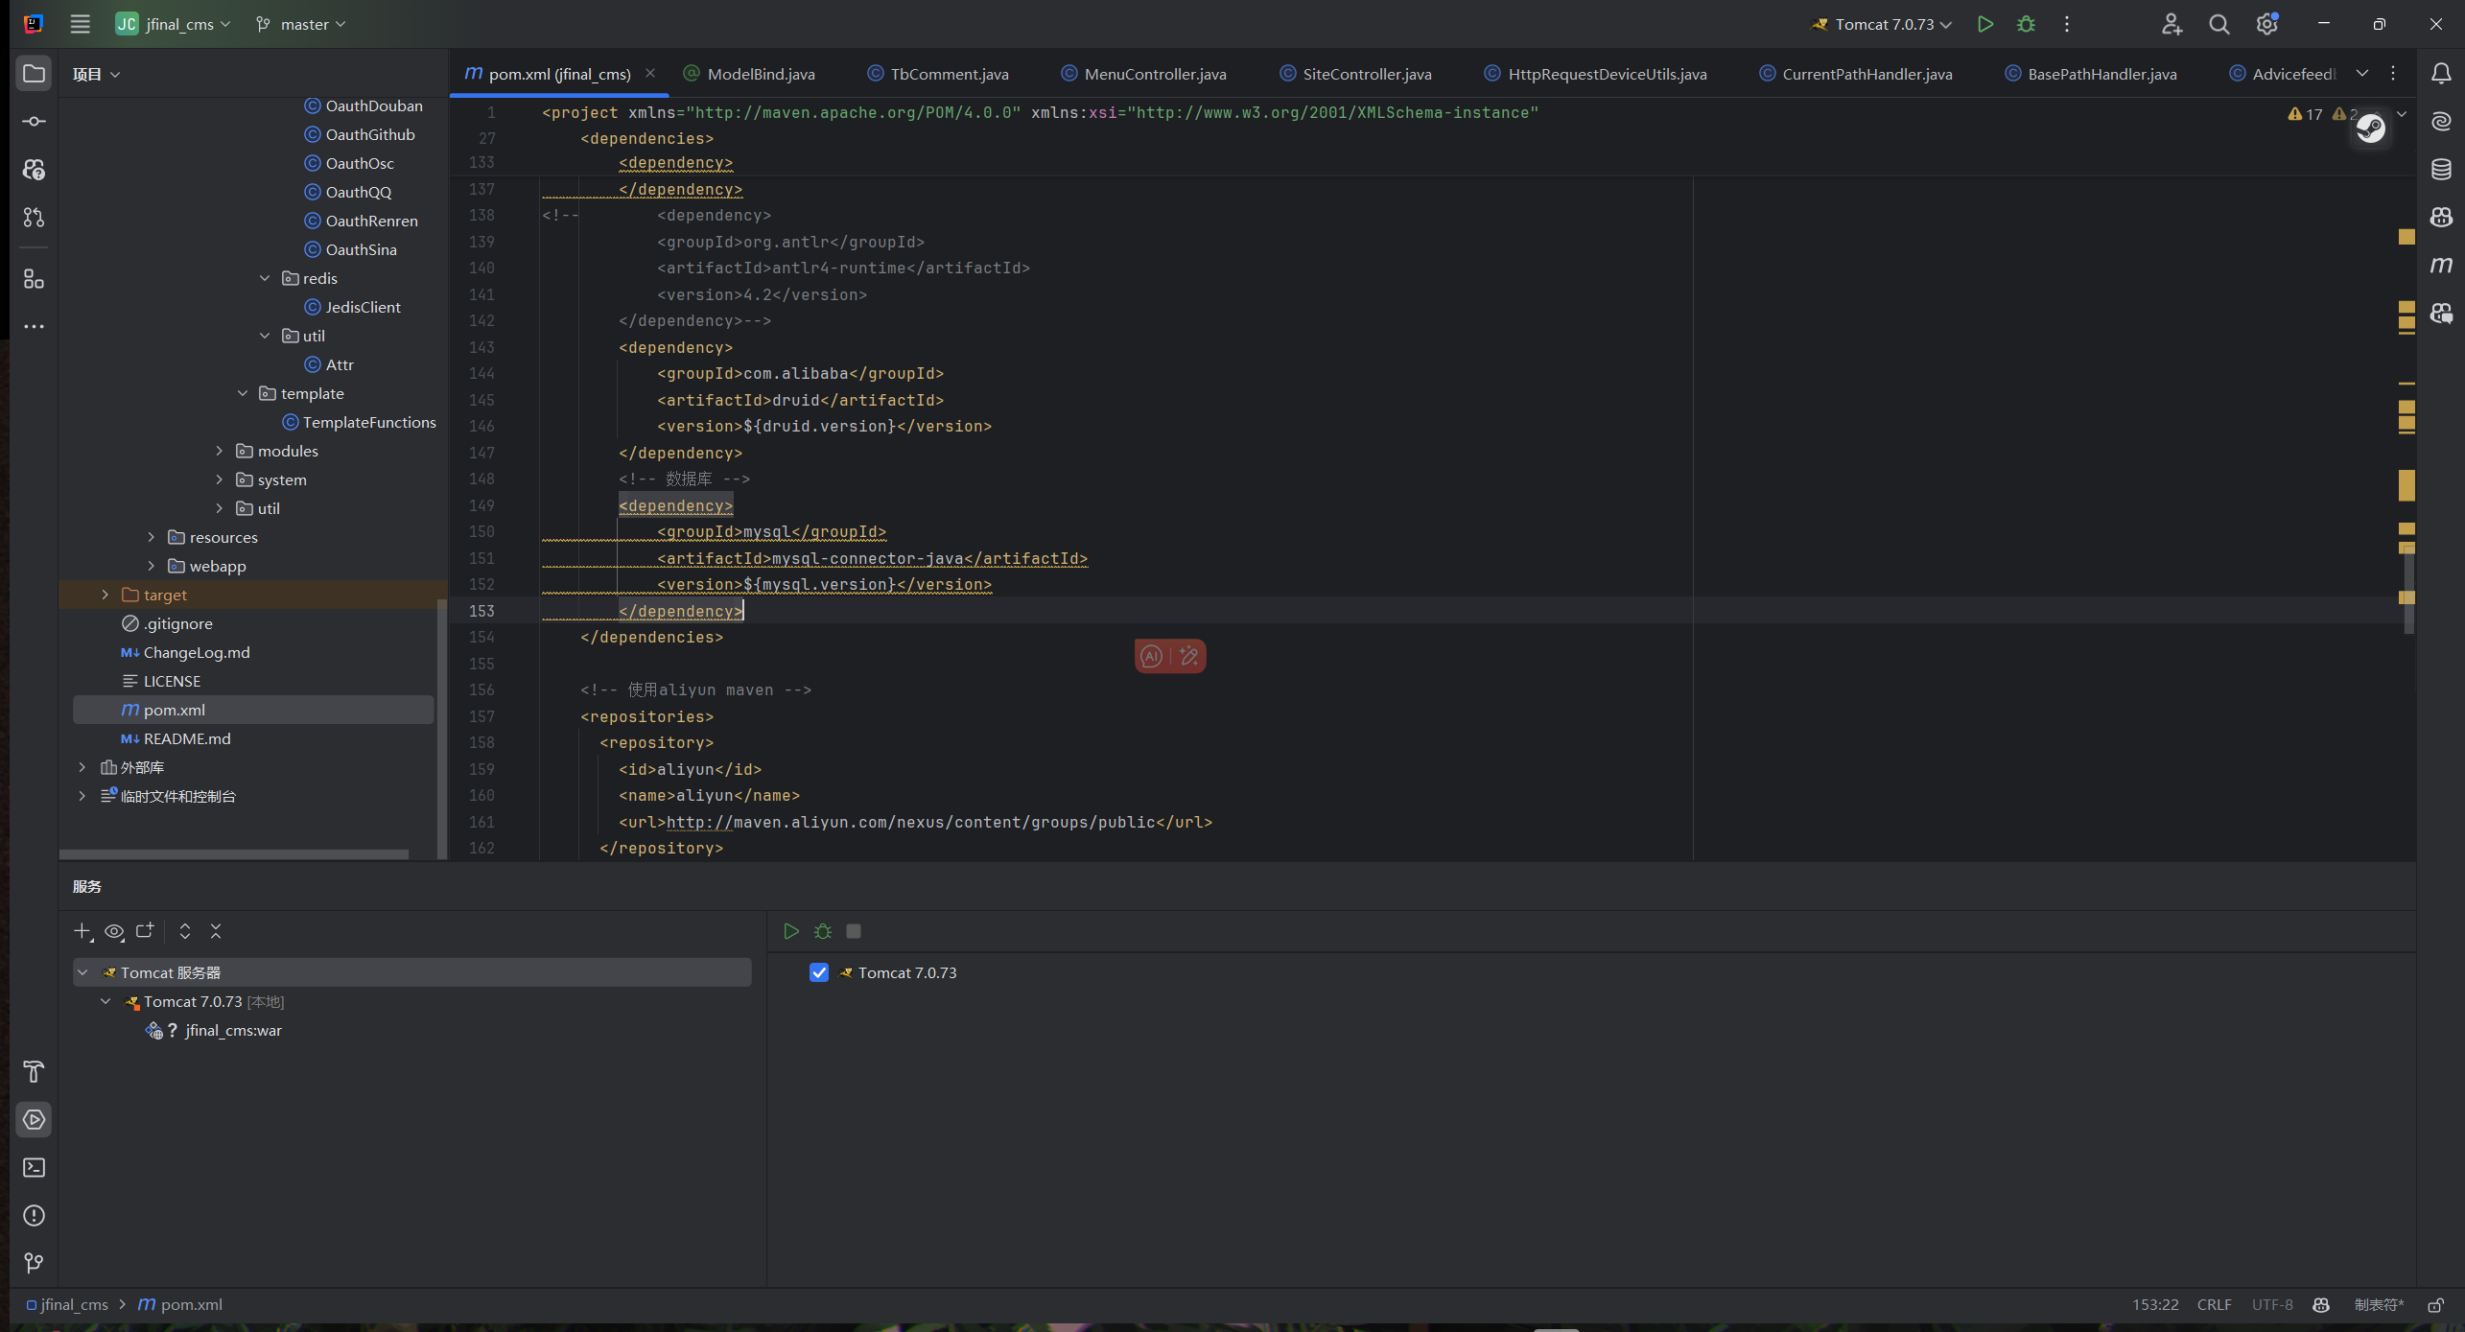Toggle read-only lock in status bar
The height and width of the screenshot is (1332, 2465).
2436,1305
